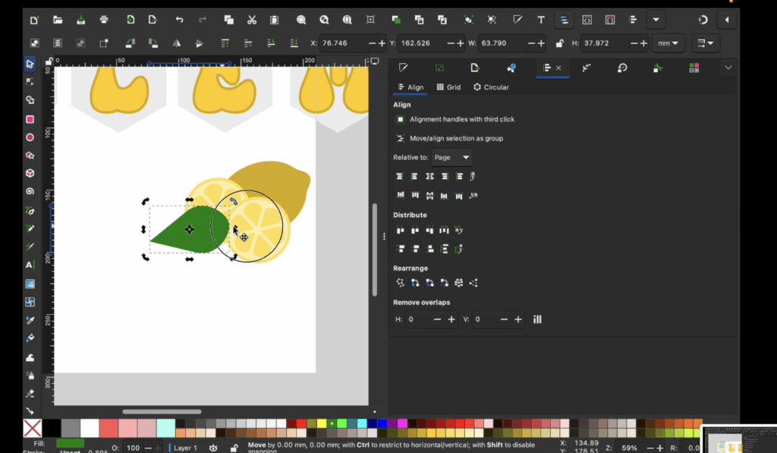Click the H height input field
The image size is (777, 453).
pyautogui.click(x=605, y=43)
